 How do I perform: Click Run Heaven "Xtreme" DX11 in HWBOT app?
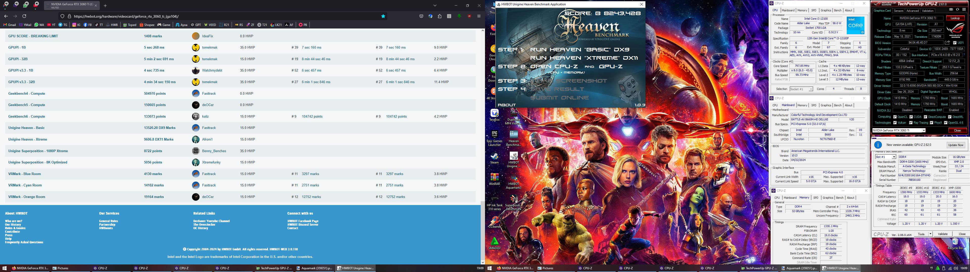[584, 58]
